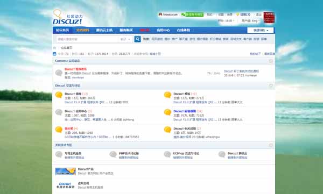Click the username link in the top bar
323x194 pixels.
170,15
